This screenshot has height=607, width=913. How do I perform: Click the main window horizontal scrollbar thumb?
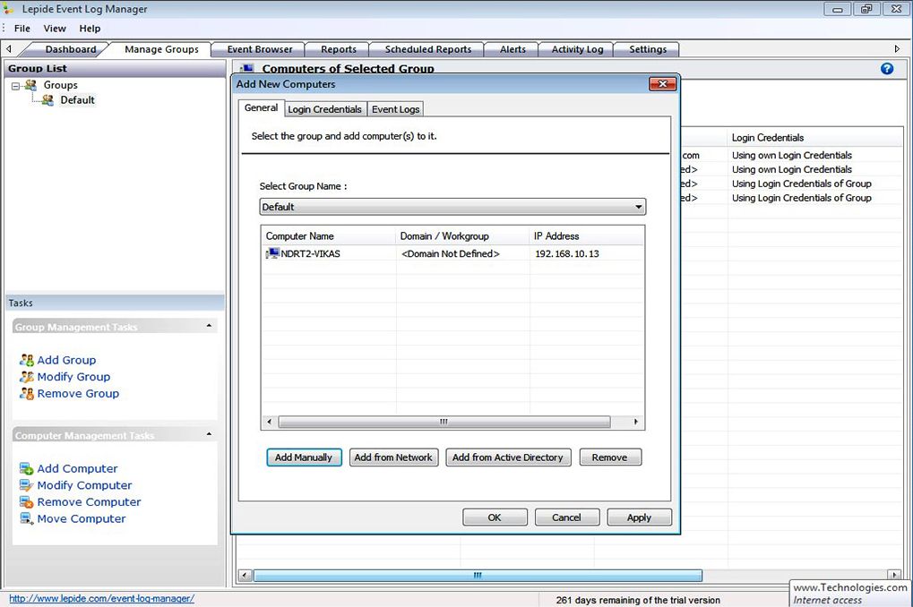(478, 576)
